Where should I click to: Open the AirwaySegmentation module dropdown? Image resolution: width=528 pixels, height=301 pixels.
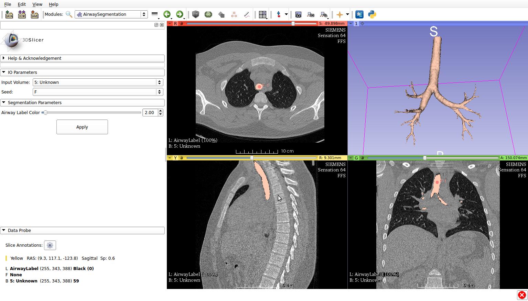[111, 14]
